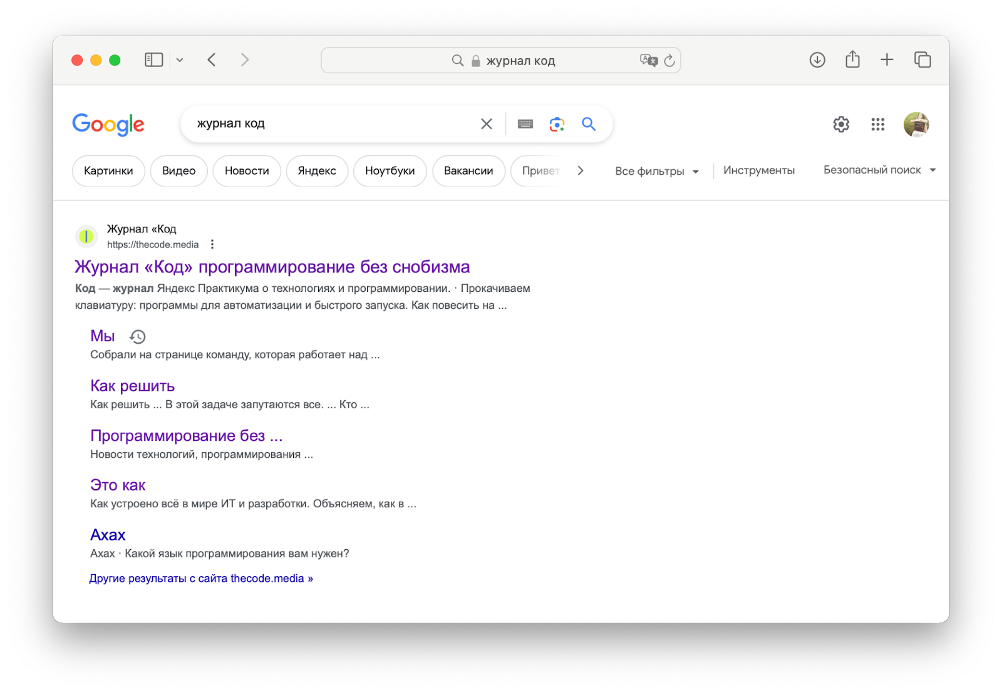The width and height of the screenshot is (1002, 692).
Task: Open the Google apps grid
Action: click(x=877, y=125)
